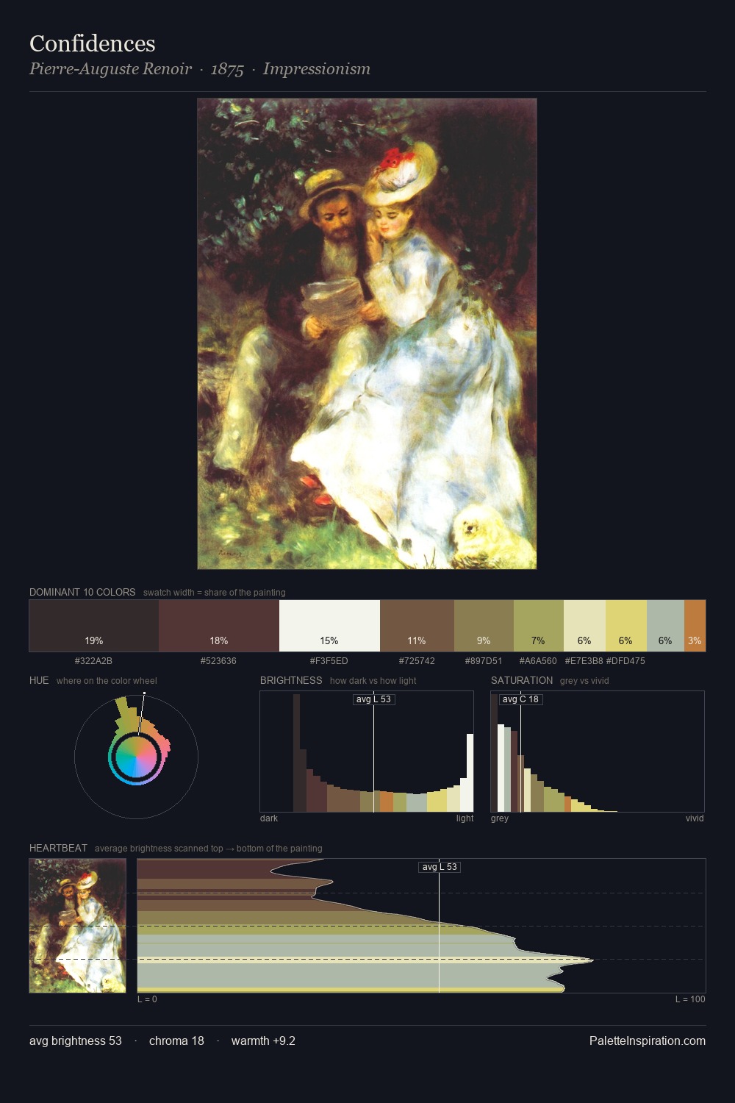Image resolution: width=735 pixels, height=1103 pixels.
Task: Click the 'grey' axis label under Saturation
Action: pos(500,818)
